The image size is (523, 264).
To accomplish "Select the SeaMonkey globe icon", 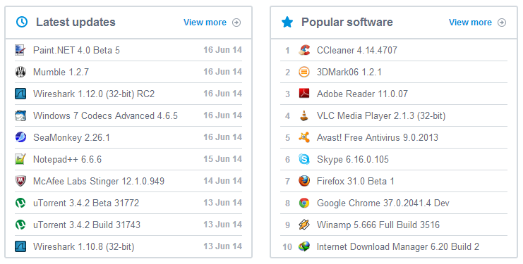I will [20, 137].
